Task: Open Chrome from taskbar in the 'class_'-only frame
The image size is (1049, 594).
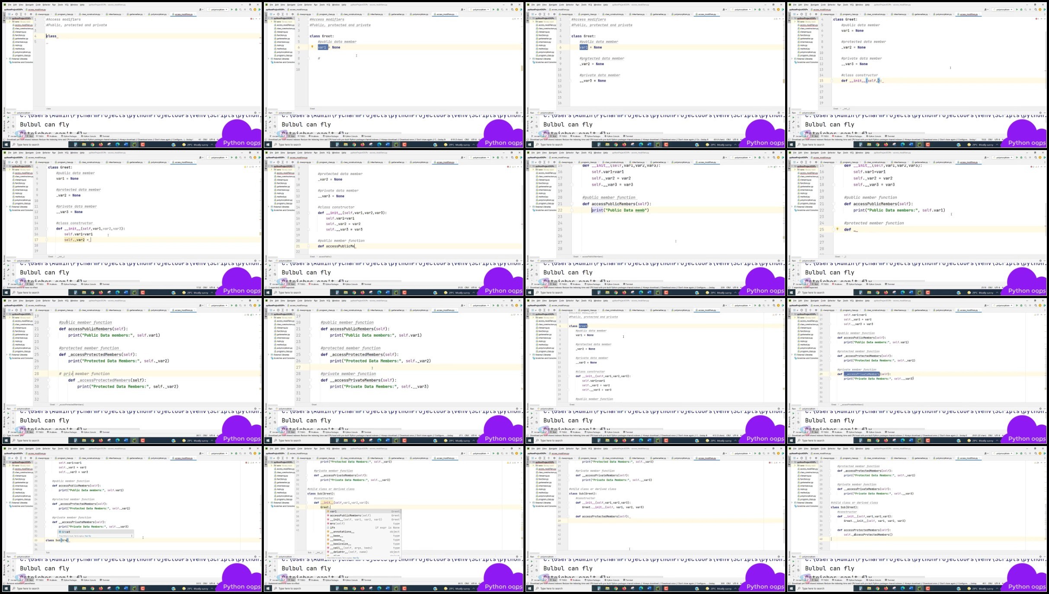Action: coord(92,144)
